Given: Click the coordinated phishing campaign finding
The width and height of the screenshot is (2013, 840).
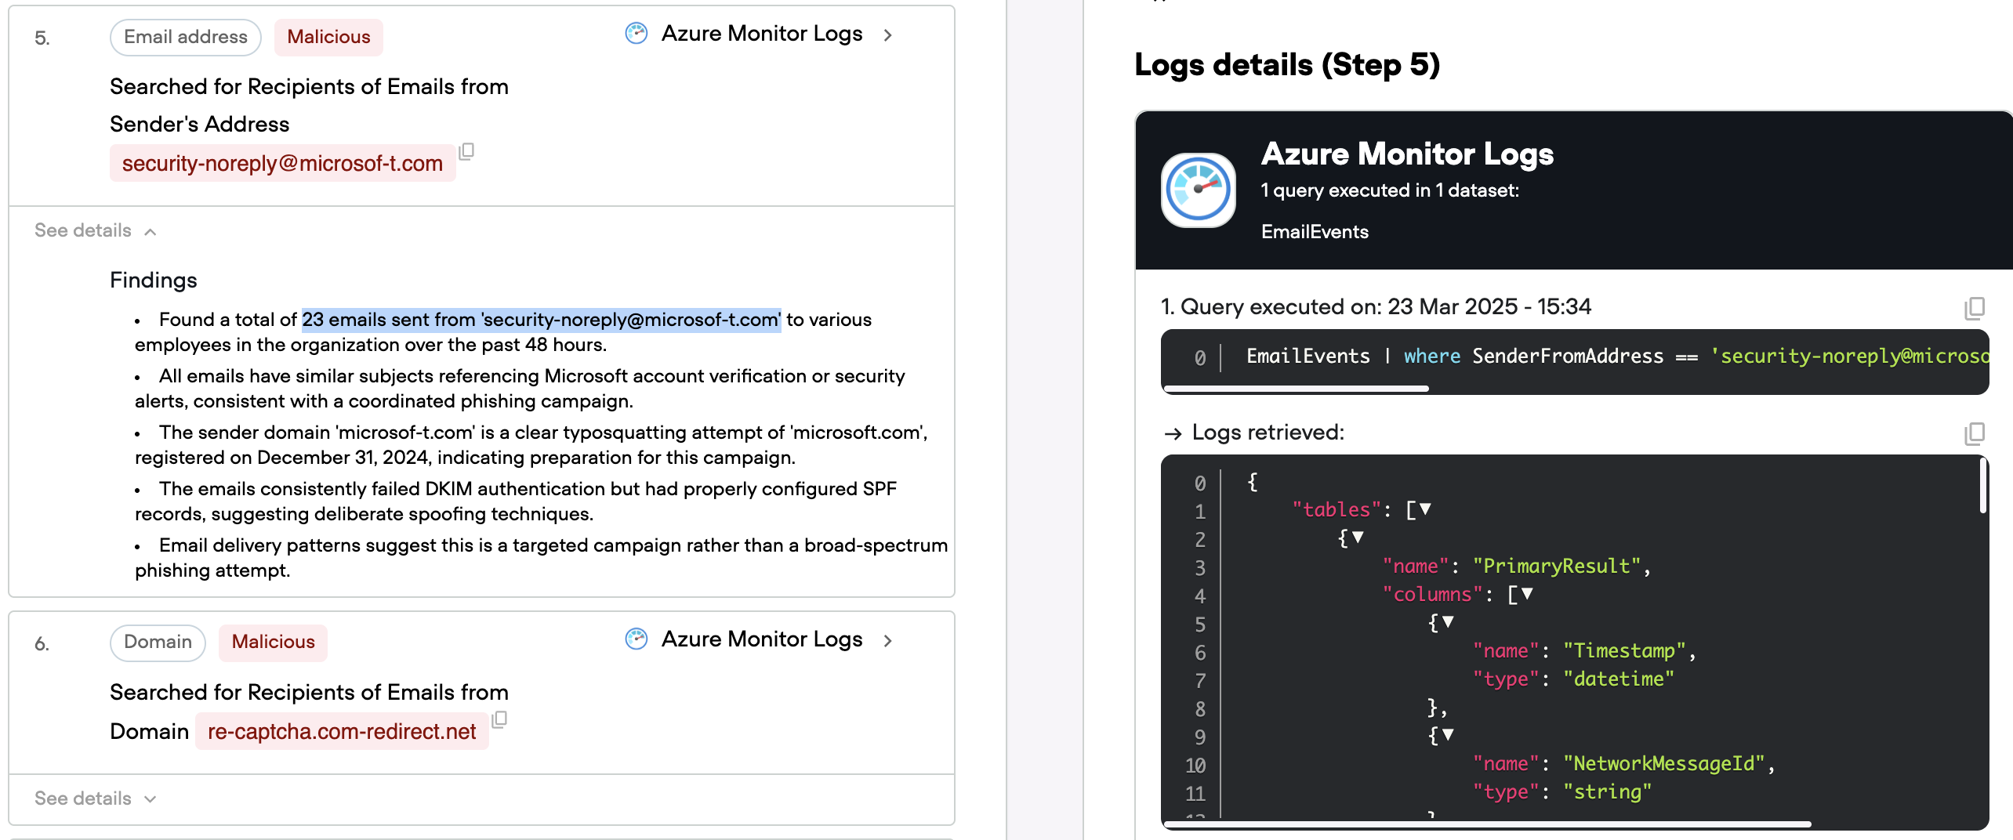Looking at the screenshot, I should (520, 389).
